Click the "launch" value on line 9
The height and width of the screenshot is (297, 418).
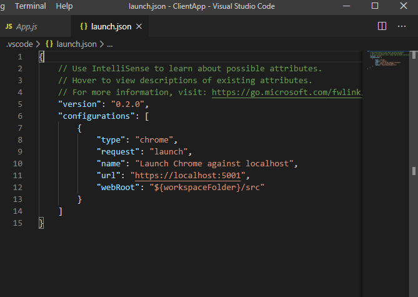tap(169, 152)
